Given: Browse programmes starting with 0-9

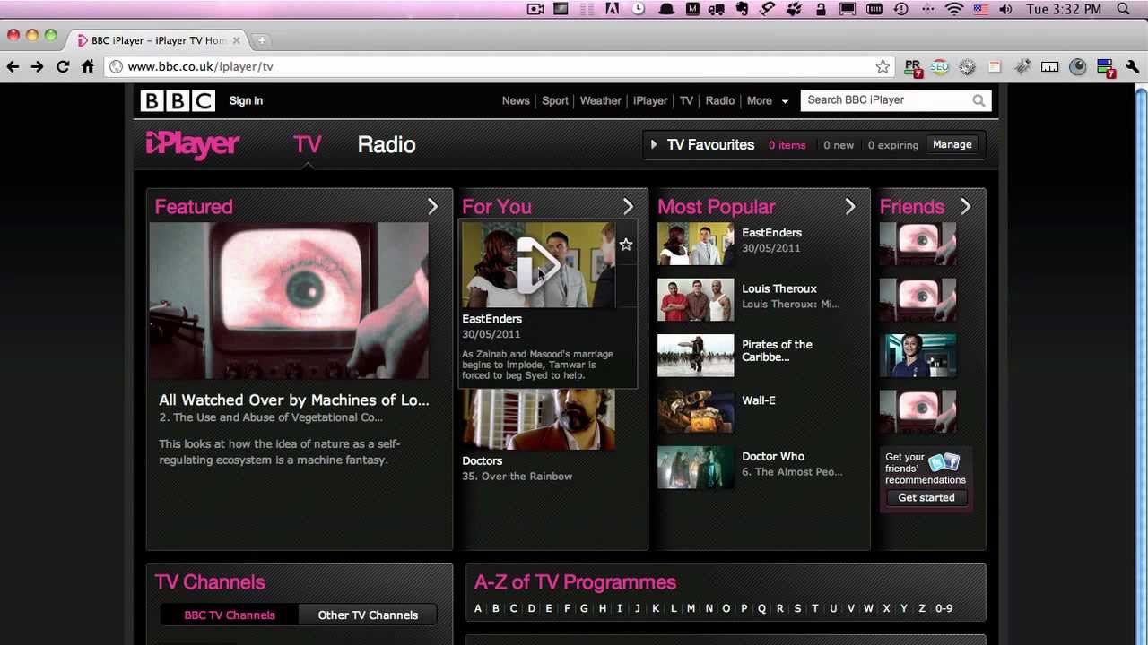Looking at the screenshot, I should coord(944,608).
